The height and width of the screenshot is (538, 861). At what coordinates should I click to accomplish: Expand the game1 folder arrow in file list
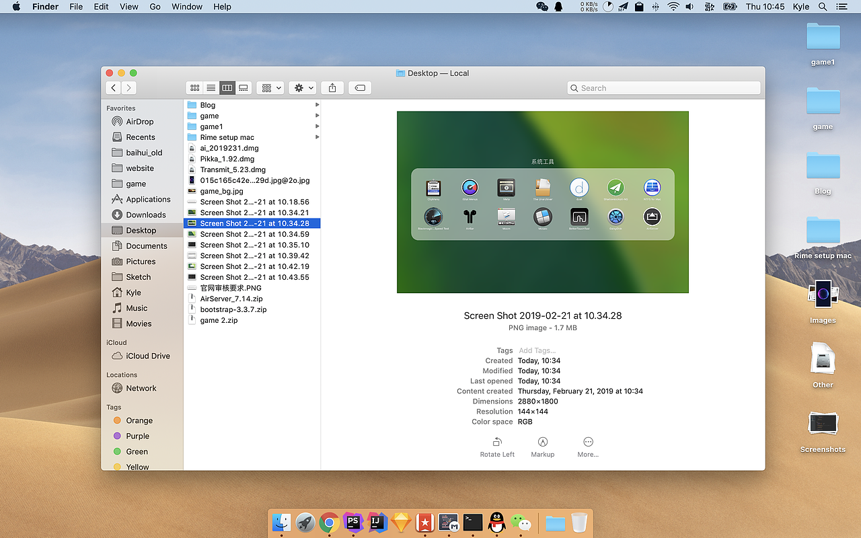[317, 126]
